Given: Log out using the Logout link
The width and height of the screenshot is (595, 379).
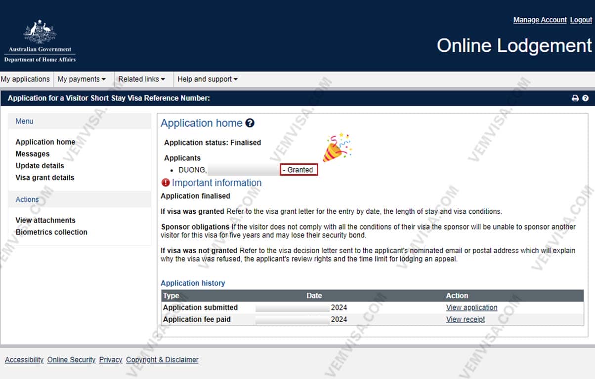Looking at the screenshot, I should click(581, 20).
